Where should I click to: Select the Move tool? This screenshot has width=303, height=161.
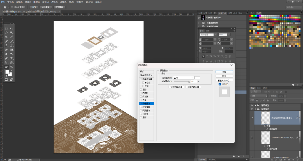[x=12, y=28]
